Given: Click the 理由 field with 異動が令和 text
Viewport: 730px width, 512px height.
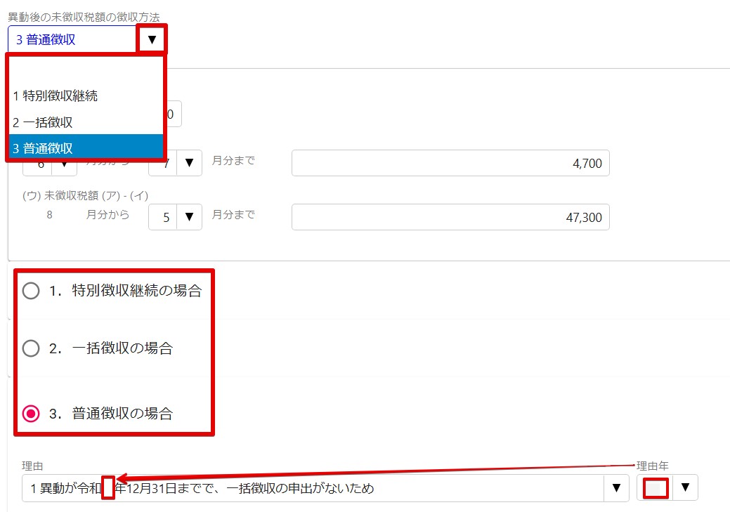Looking at the screenshot, I should tap(313, 488).
